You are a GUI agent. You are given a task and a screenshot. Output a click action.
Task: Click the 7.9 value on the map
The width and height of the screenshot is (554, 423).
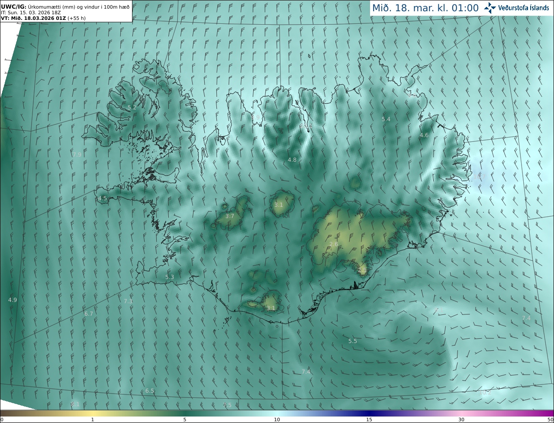click(77, 154)
